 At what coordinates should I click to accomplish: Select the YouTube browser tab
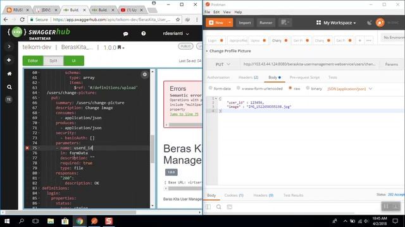click(132, 10)
